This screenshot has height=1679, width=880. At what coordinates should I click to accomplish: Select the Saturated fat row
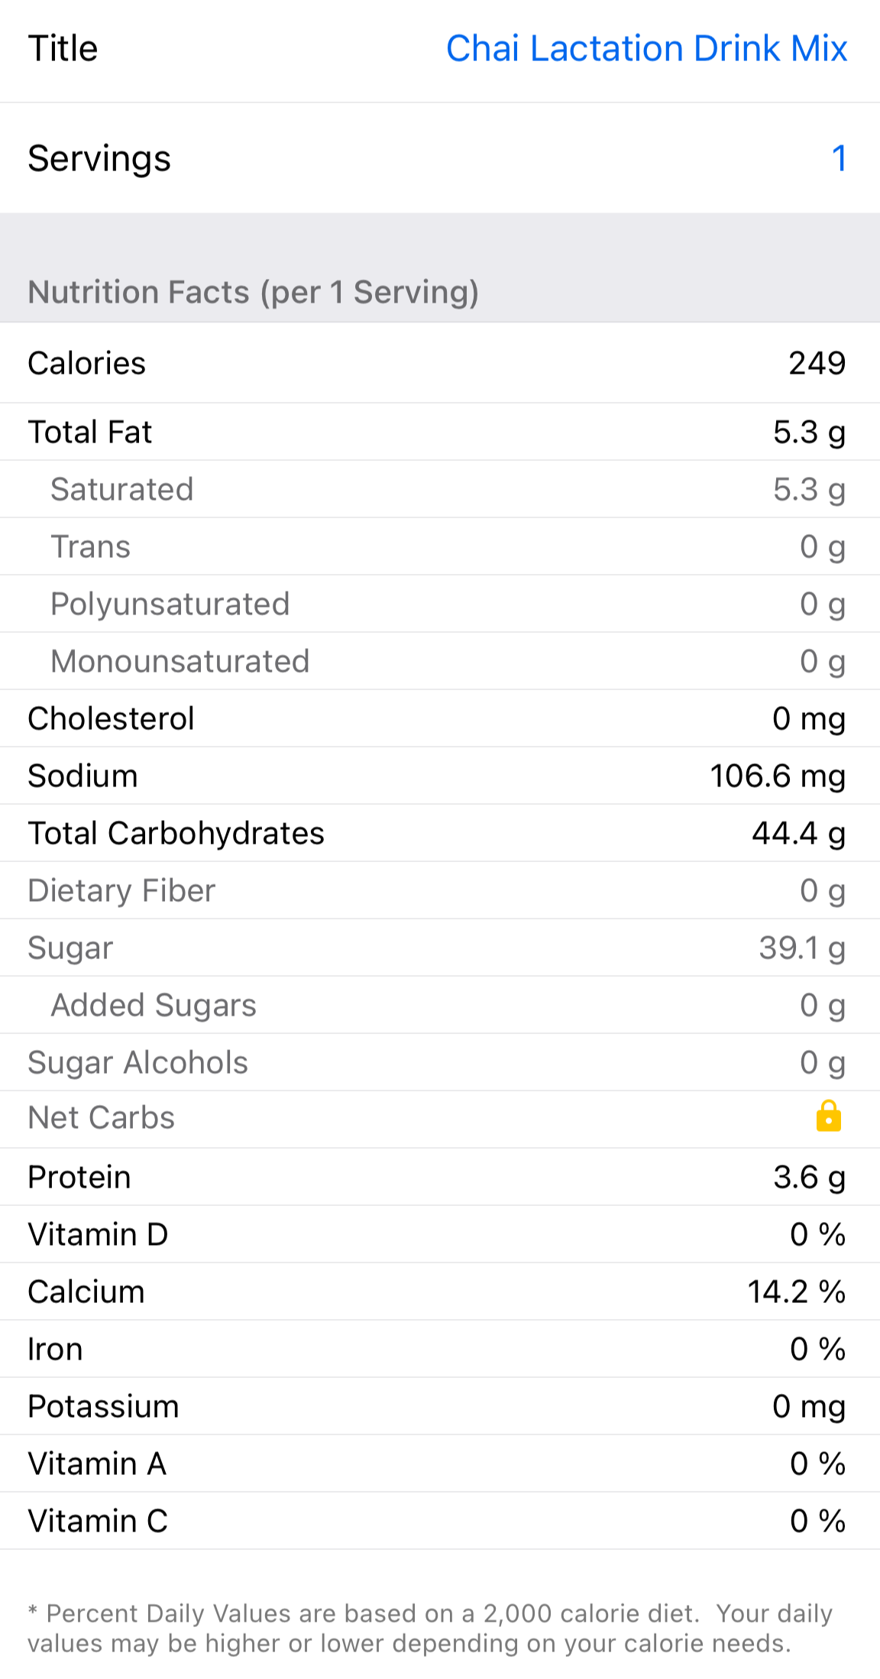click(x=440, y=490)
